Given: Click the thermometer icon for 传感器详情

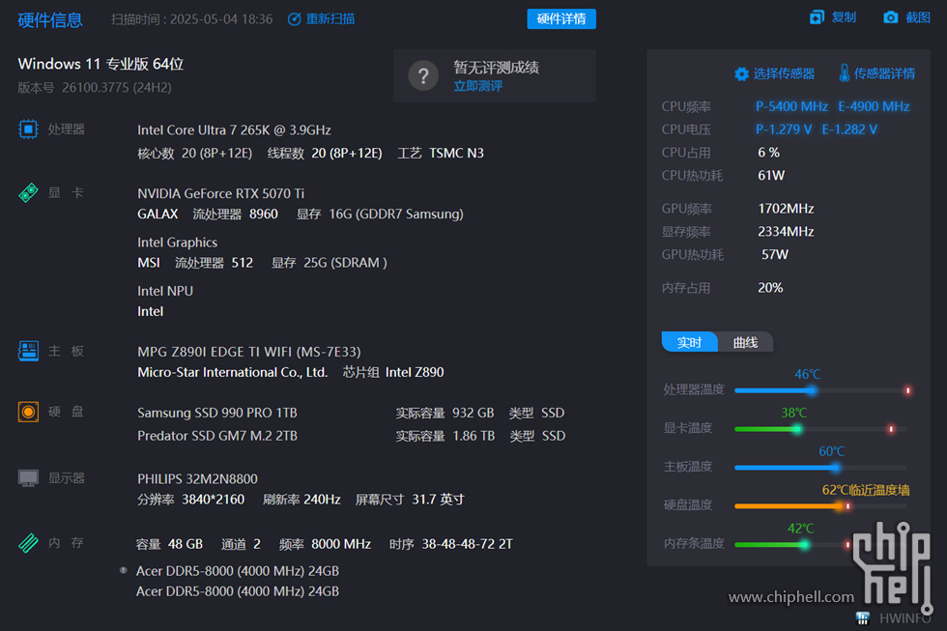Looking at the screenshot, I should tap(845, 73).
